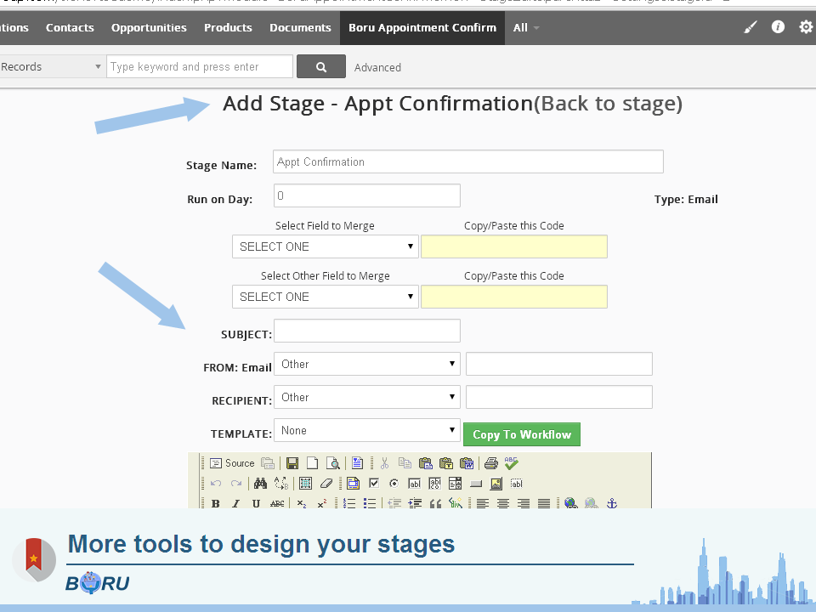Go to the Contacts module
The width and height of the screenshot is (816, 612).
click(x=70, y=27)
